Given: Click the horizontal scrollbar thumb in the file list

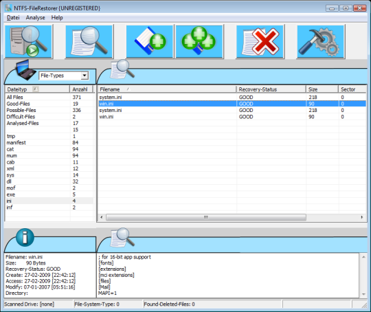Looking at the screenshot, I should click(206, 217).
